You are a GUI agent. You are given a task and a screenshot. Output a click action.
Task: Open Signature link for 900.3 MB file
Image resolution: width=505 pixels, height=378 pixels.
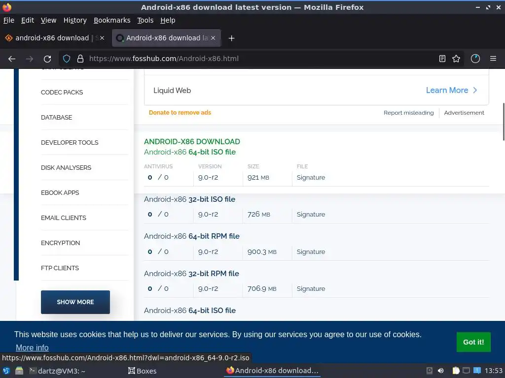[x=311, y=252]
